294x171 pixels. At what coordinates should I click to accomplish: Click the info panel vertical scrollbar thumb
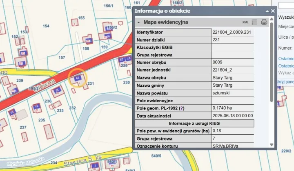click(272, 62)
